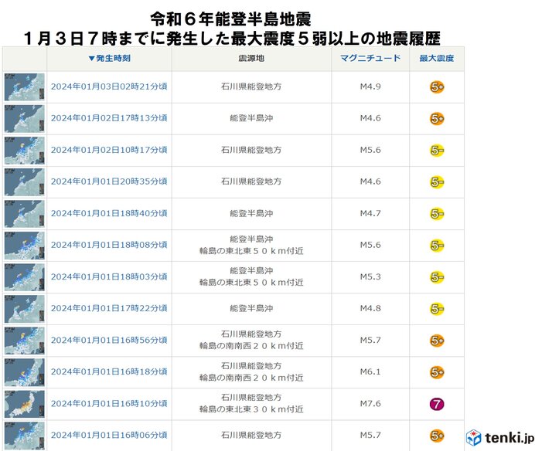Click 5- intensity icon in 10時17分 row
535x451 pixels.
click(437, 151)
